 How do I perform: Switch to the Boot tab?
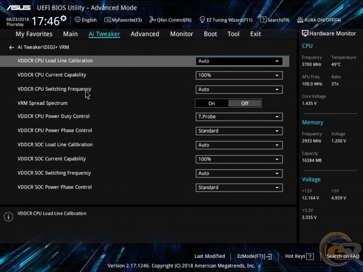[210, 34]
